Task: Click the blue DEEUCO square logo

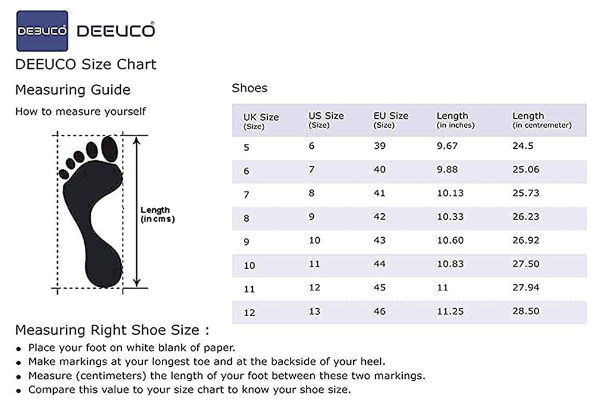Action: [42, 31]
